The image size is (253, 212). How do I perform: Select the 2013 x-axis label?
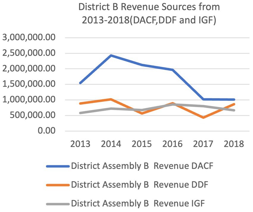tap(80, 144)
